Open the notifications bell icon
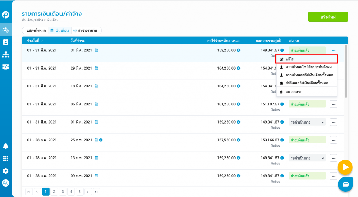This screenshot has height=197, width=358. [6, 146]
